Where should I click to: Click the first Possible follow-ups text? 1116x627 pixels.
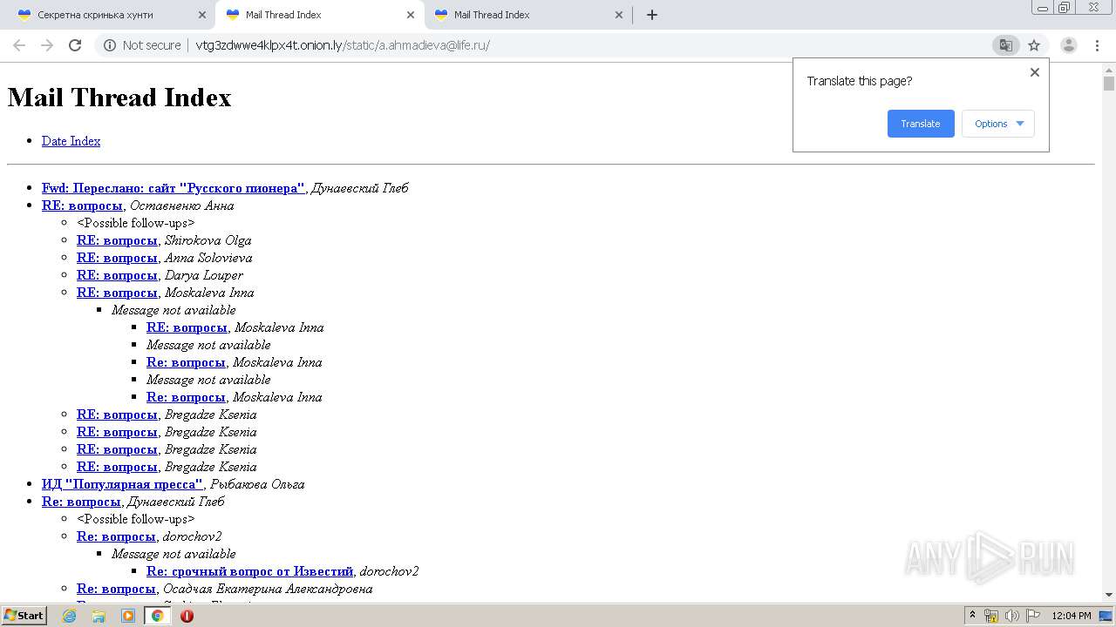(135, 223)
